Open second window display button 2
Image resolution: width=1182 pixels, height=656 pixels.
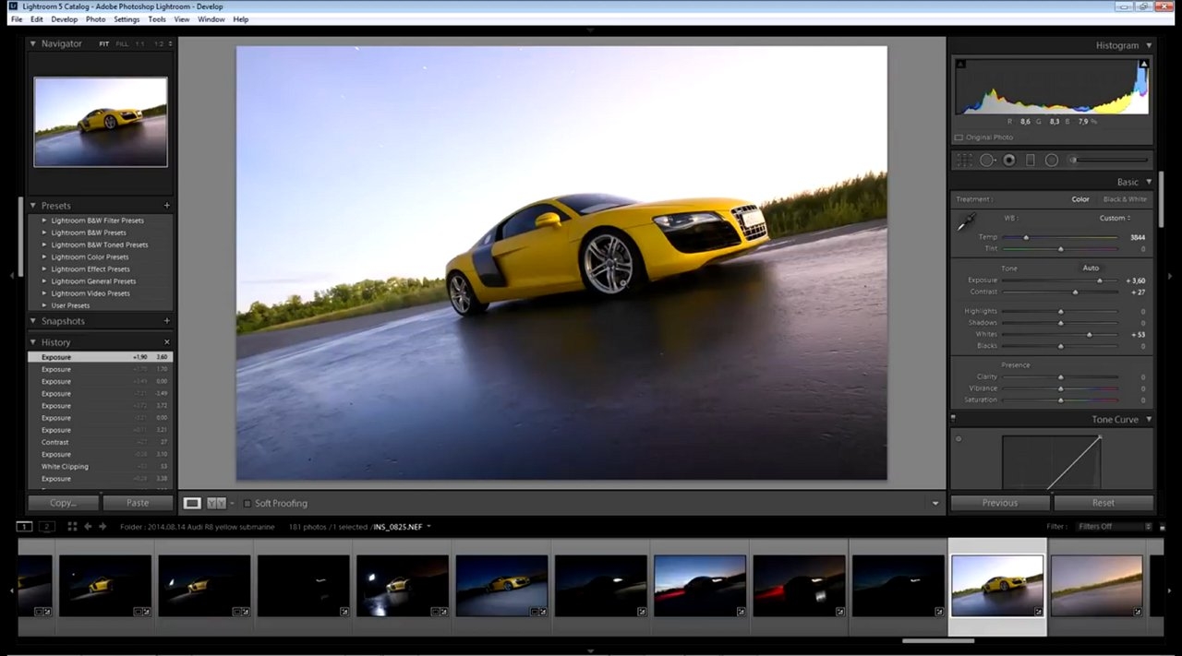[x=46, y=526]
